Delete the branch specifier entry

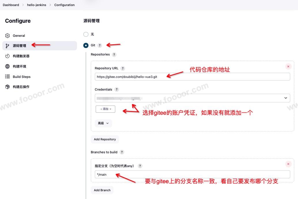[x=288, y=164]
